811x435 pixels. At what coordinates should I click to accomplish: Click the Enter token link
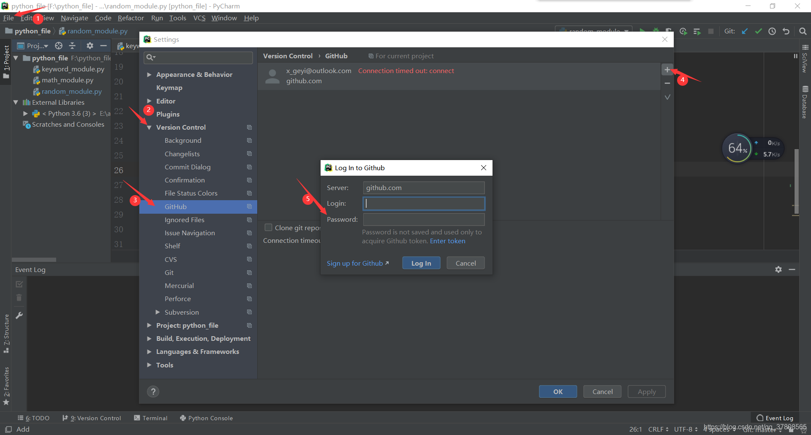click(x=447, y=241)
